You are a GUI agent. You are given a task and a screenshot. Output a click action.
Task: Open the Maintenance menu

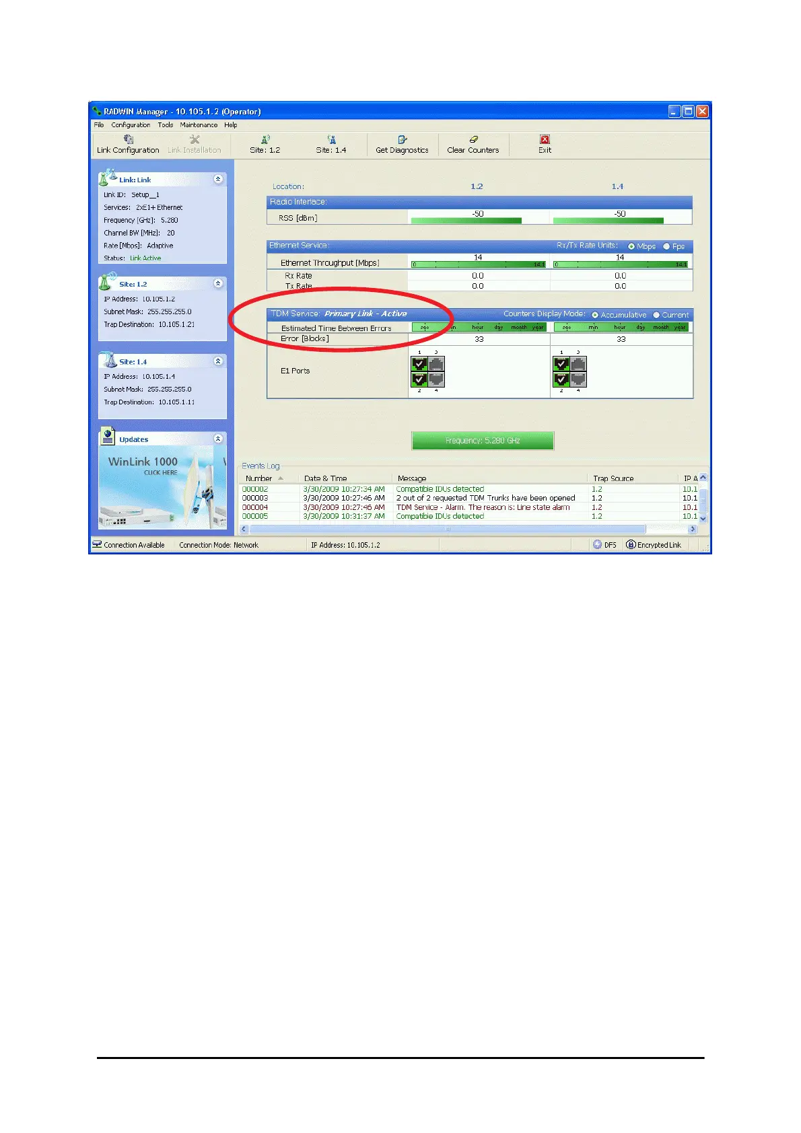[x=199, y=124]
